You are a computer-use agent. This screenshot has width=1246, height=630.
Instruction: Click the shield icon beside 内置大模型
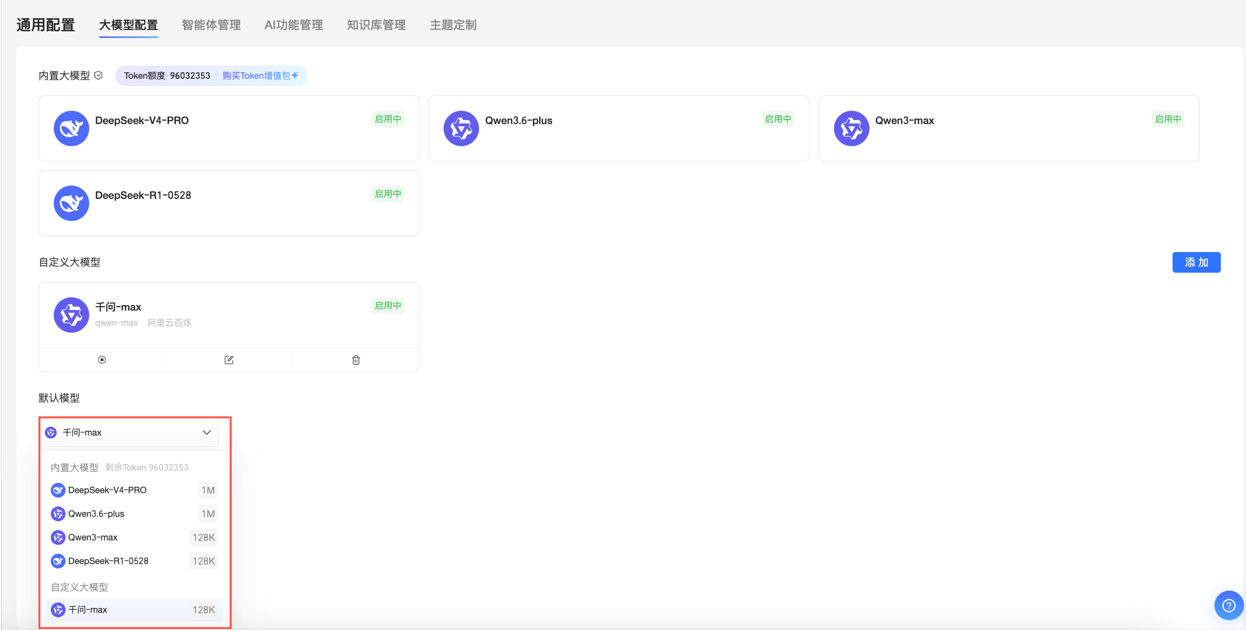coord(99,75)
